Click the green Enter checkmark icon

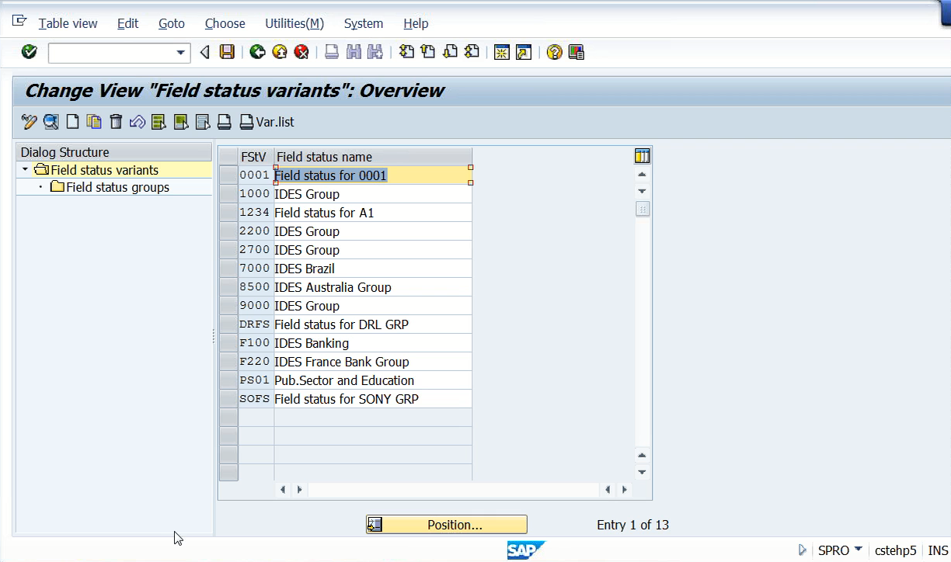tap(30, 52)
